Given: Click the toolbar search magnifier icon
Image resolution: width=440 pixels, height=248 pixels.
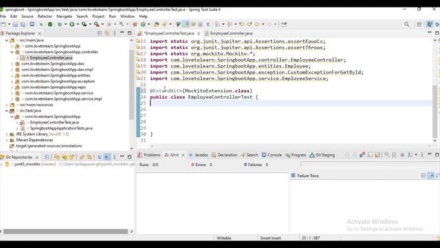Looking at the screenshot, I should click(x=406, y=25).
